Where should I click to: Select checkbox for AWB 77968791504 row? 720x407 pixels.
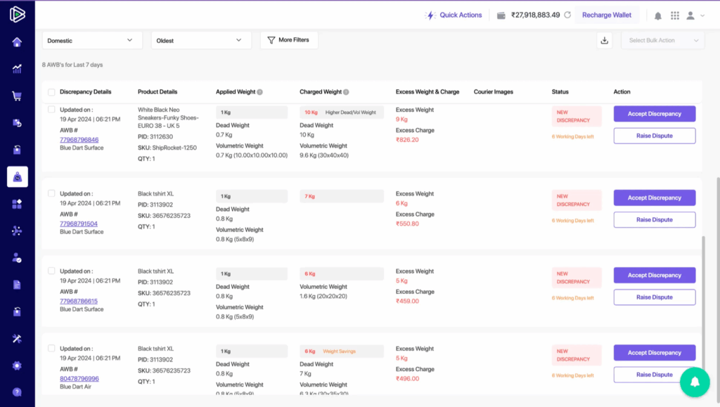(x=51, y=193)
